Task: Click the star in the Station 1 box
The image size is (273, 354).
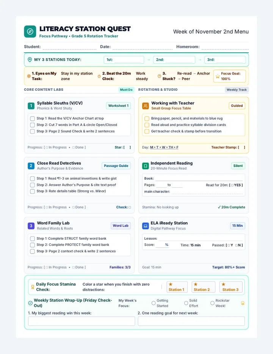Action: tap(171, 284)
